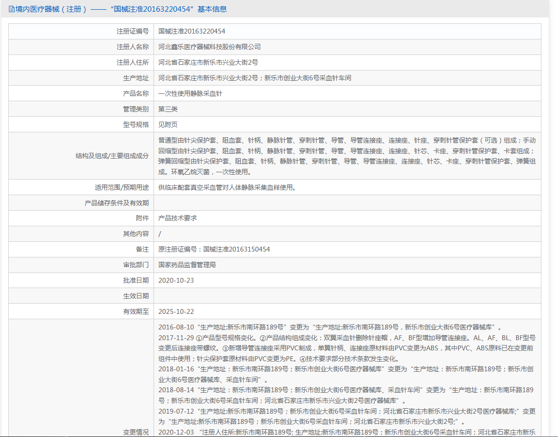Select production address value with 采血针车间
Viewport: 558px width, 437px height.
pyautogui.click(x=255, y=78)
